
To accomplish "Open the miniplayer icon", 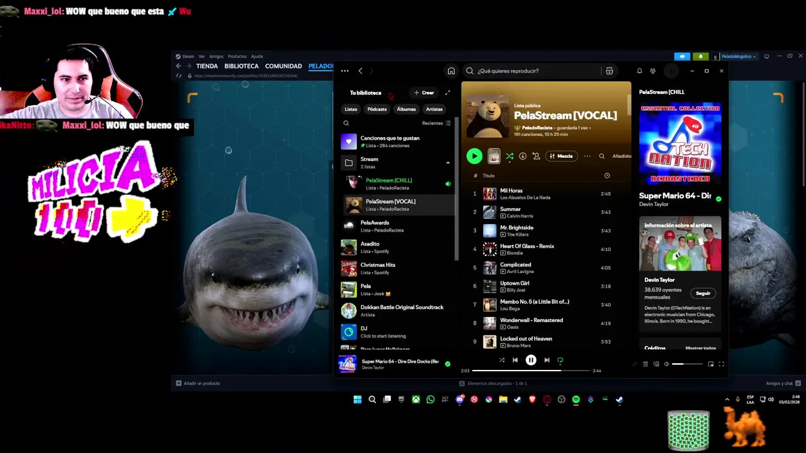I will point(711,364).
